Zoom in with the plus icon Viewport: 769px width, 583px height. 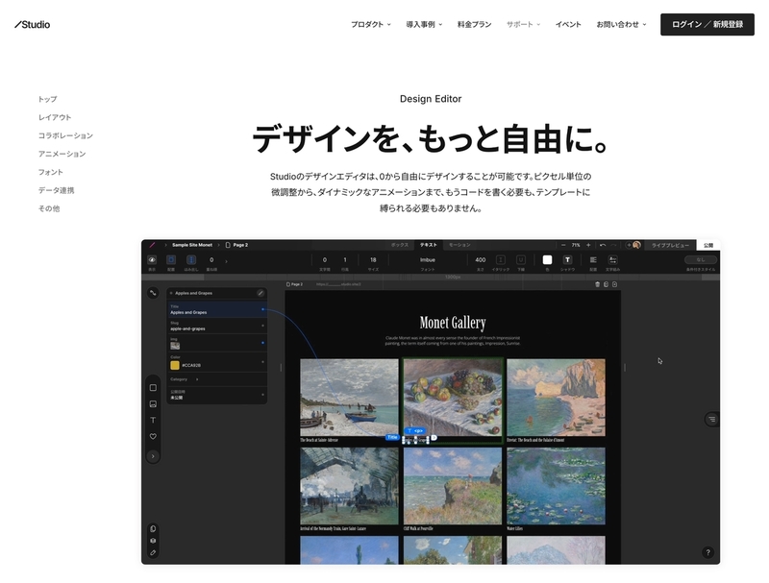click(x=588, y=245)
